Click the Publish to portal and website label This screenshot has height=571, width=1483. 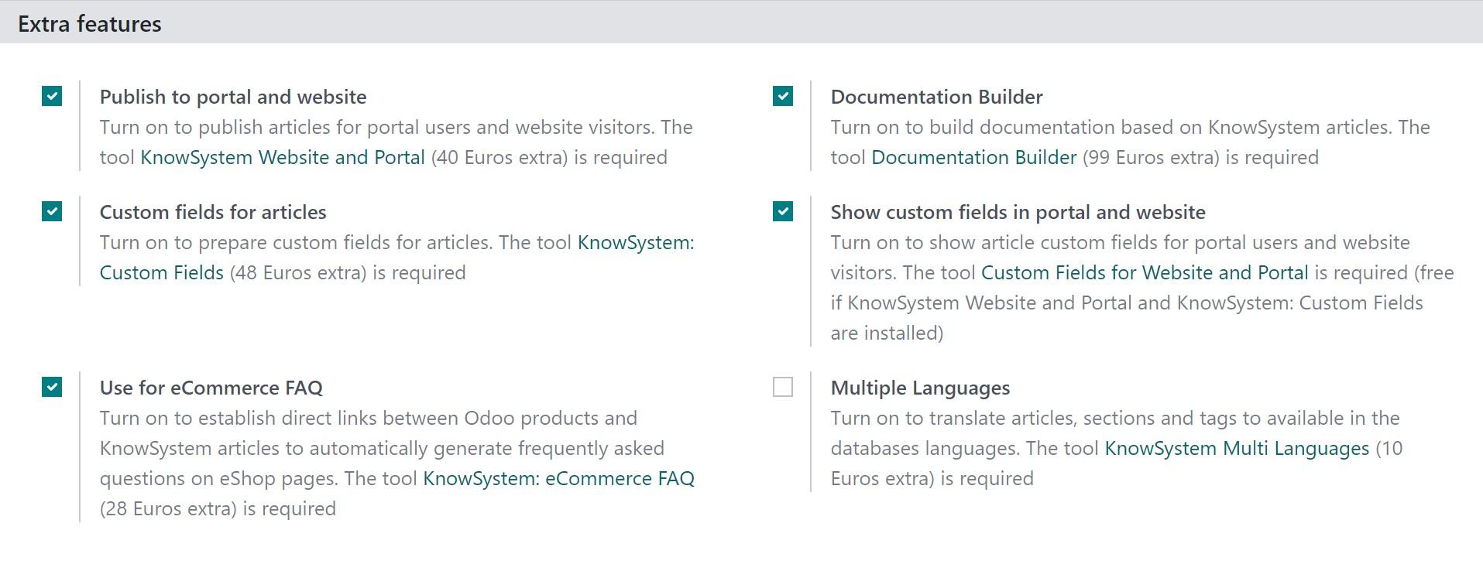(233, 97)
